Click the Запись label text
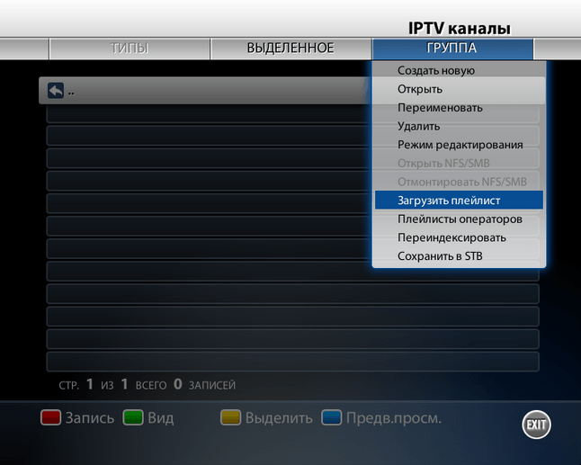Viewport: 581px width, 465px height. pyautogui.click(x=90, y=418)
